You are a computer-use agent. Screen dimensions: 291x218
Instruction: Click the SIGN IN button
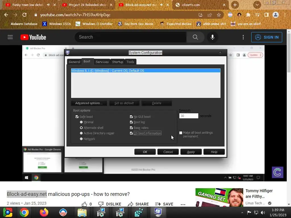(x=267, y=37)
